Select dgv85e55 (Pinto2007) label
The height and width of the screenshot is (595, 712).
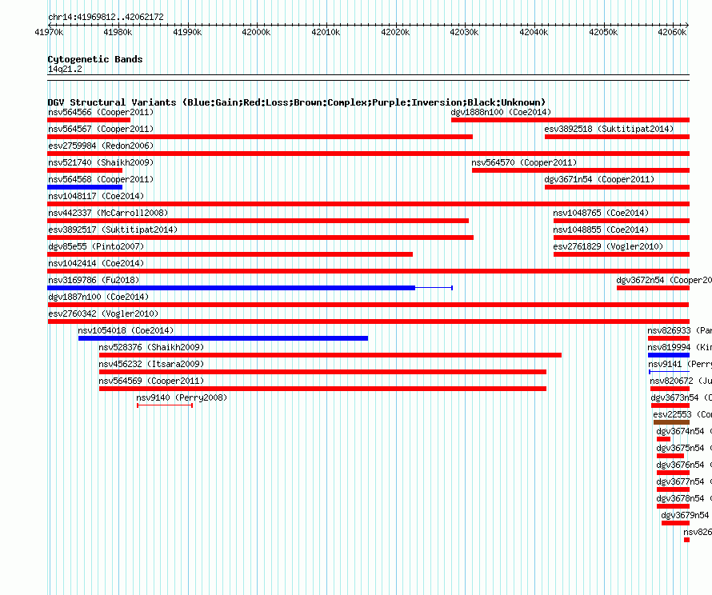pyautogui.click(x=96, y=246)
